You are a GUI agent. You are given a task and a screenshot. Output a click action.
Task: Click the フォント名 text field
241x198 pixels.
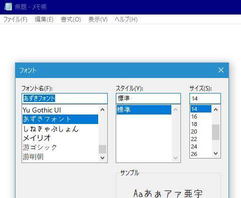tap(65, 98)
